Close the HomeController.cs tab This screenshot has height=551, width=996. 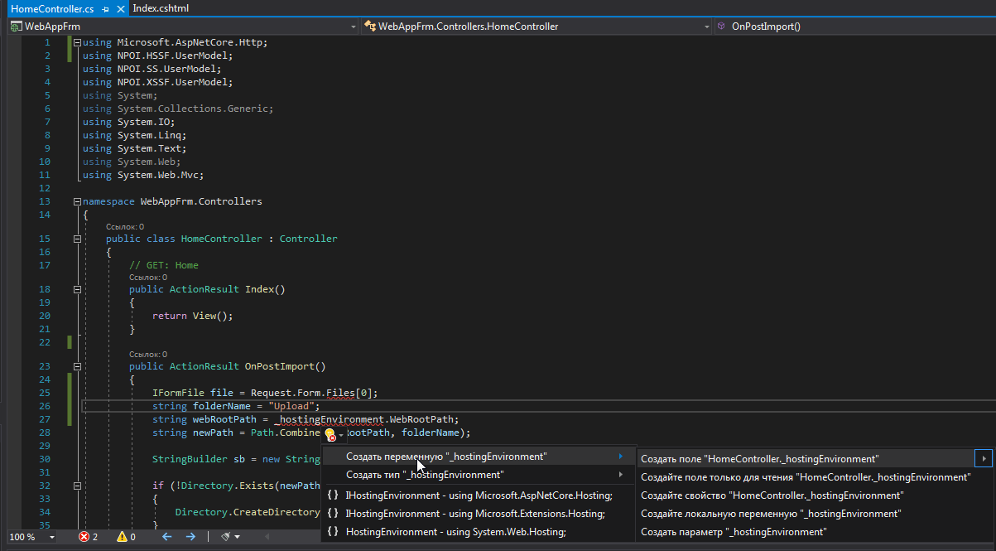pos(119,7)
